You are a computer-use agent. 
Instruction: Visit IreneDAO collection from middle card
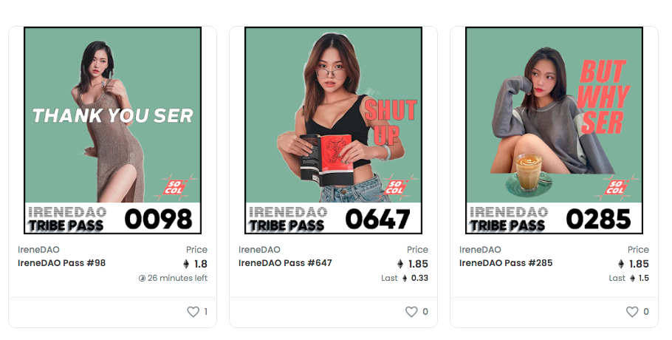(x=260, y=250)
